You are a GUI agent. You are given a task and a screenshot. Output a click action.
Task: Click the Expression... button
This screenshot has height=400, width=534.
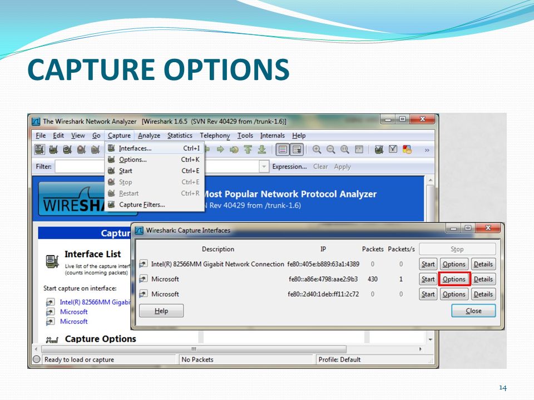289,167
